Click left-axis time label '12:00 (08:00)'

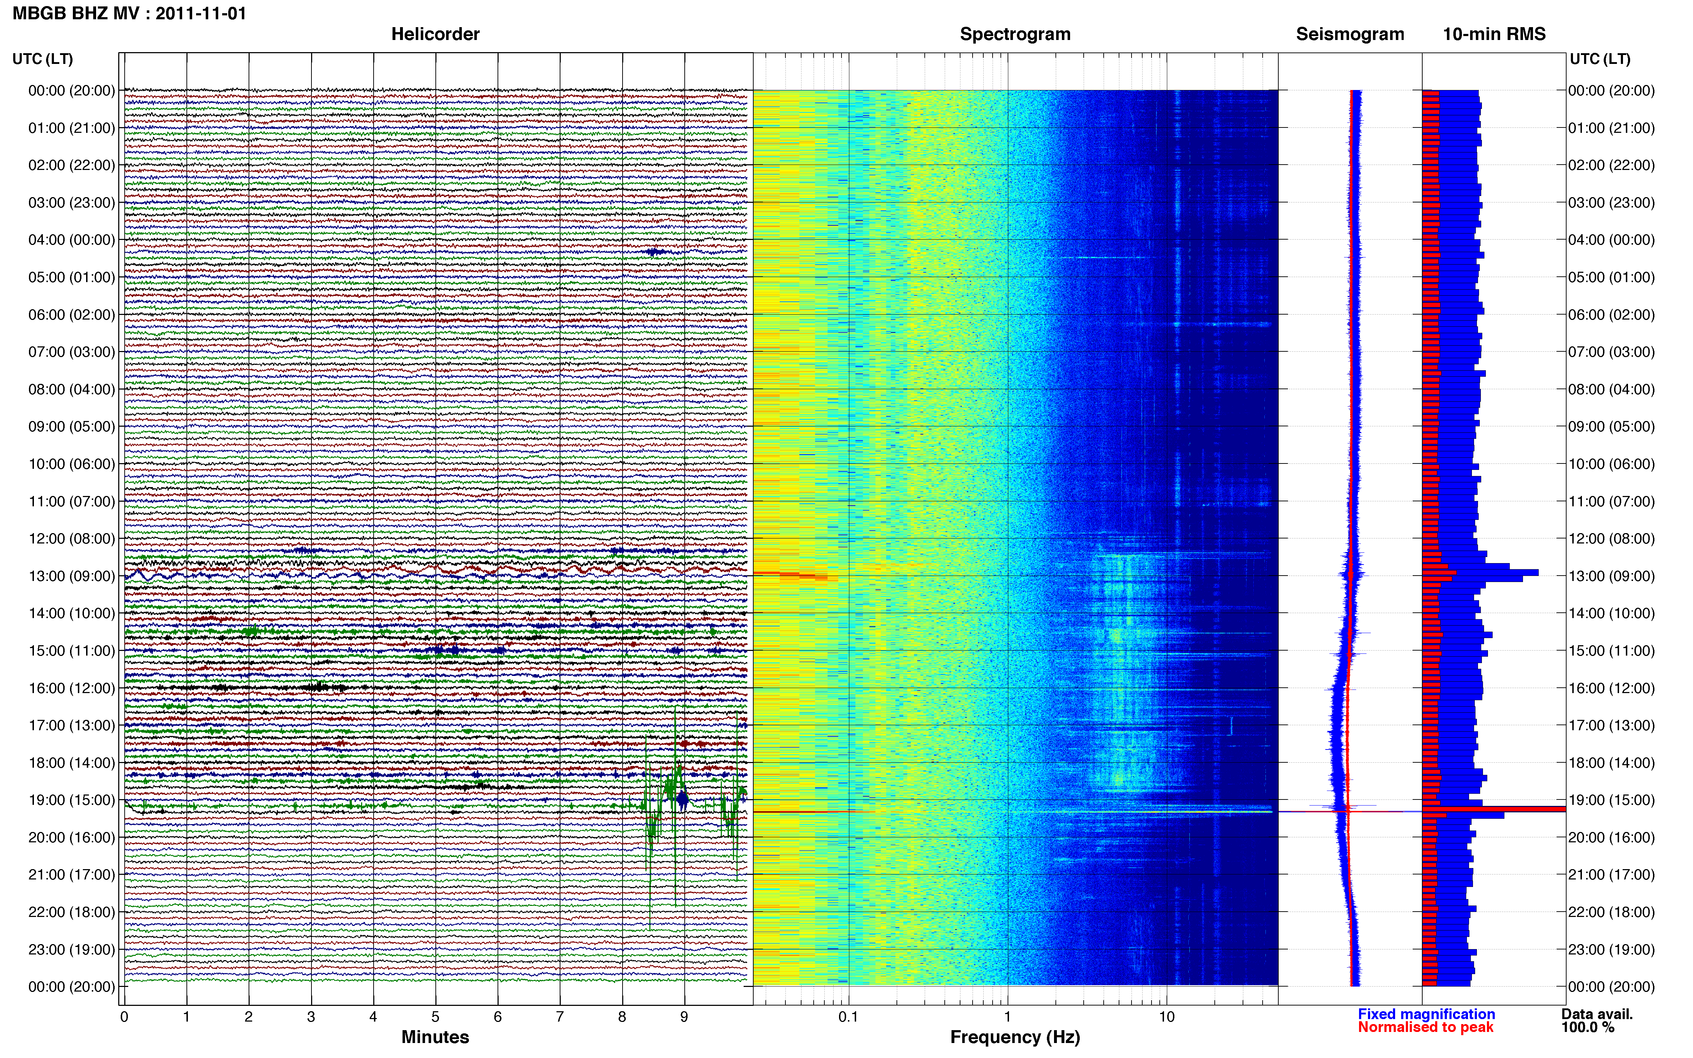coord(71,539)
